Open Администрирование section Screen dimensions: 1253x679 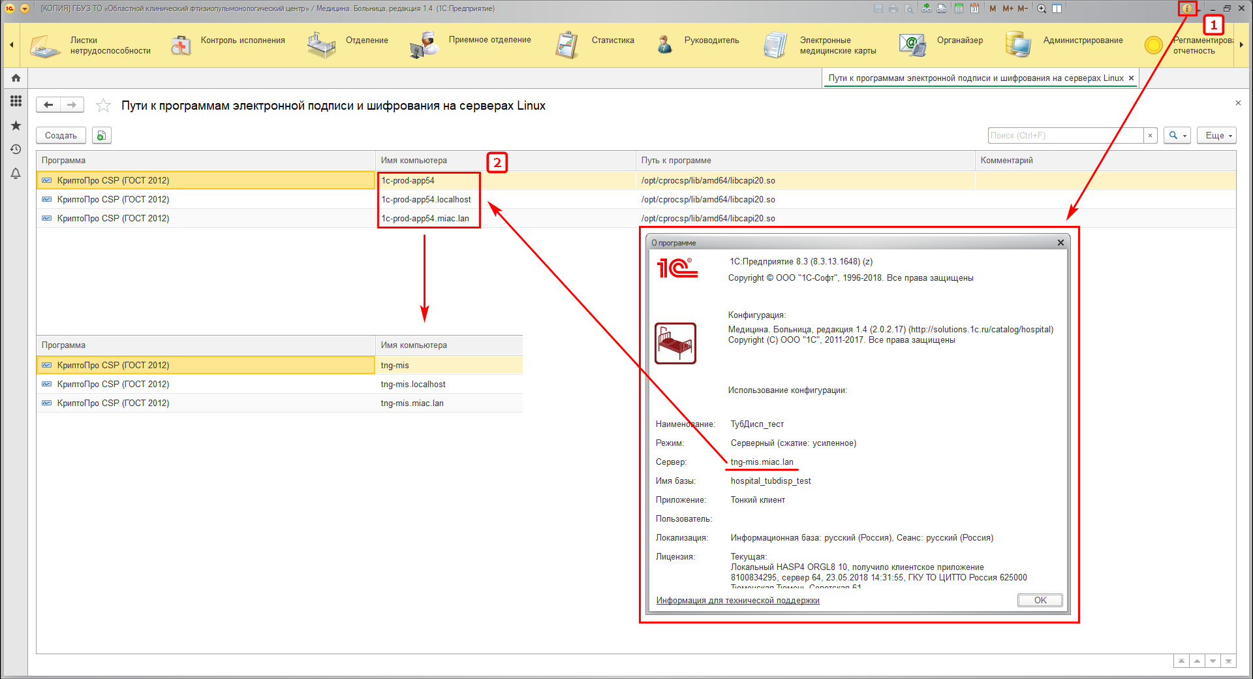click(1064, 45)
